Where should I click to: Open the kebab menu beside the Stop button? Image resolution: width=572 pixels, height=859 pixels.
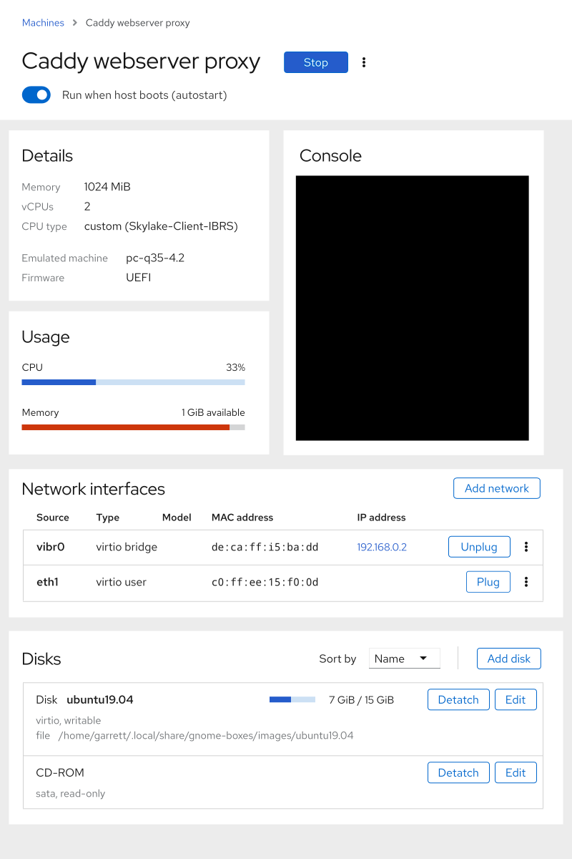coord(364,62)
